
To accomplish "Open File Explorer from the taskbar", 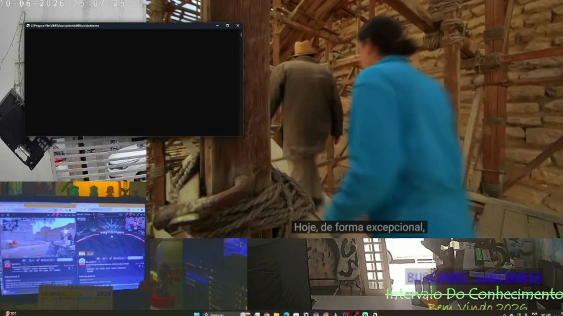I will coord(276,314).
